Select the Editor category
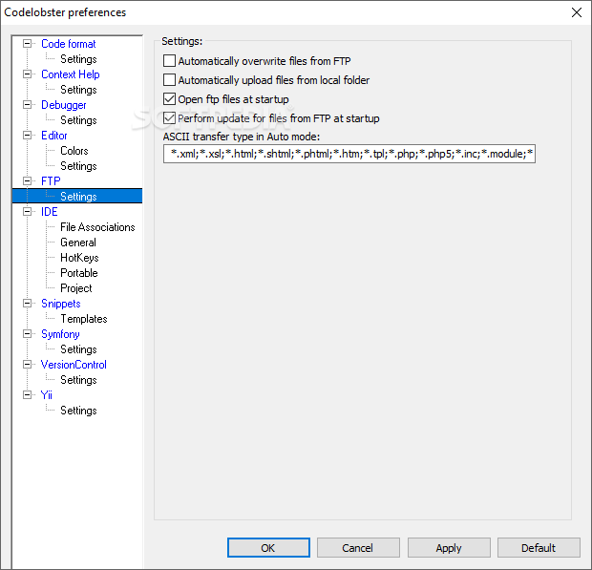This screenshot has height=570, width=592. point(54,136)
